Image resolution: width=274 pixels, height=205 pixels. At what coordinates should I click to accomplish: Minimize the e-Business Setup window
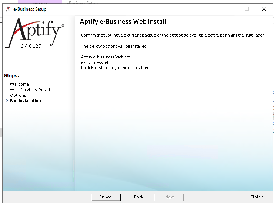(230, 9)
